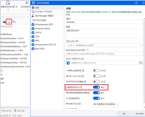
Task: Open PiP のオプション dropdown
Action: coord(105,104)
